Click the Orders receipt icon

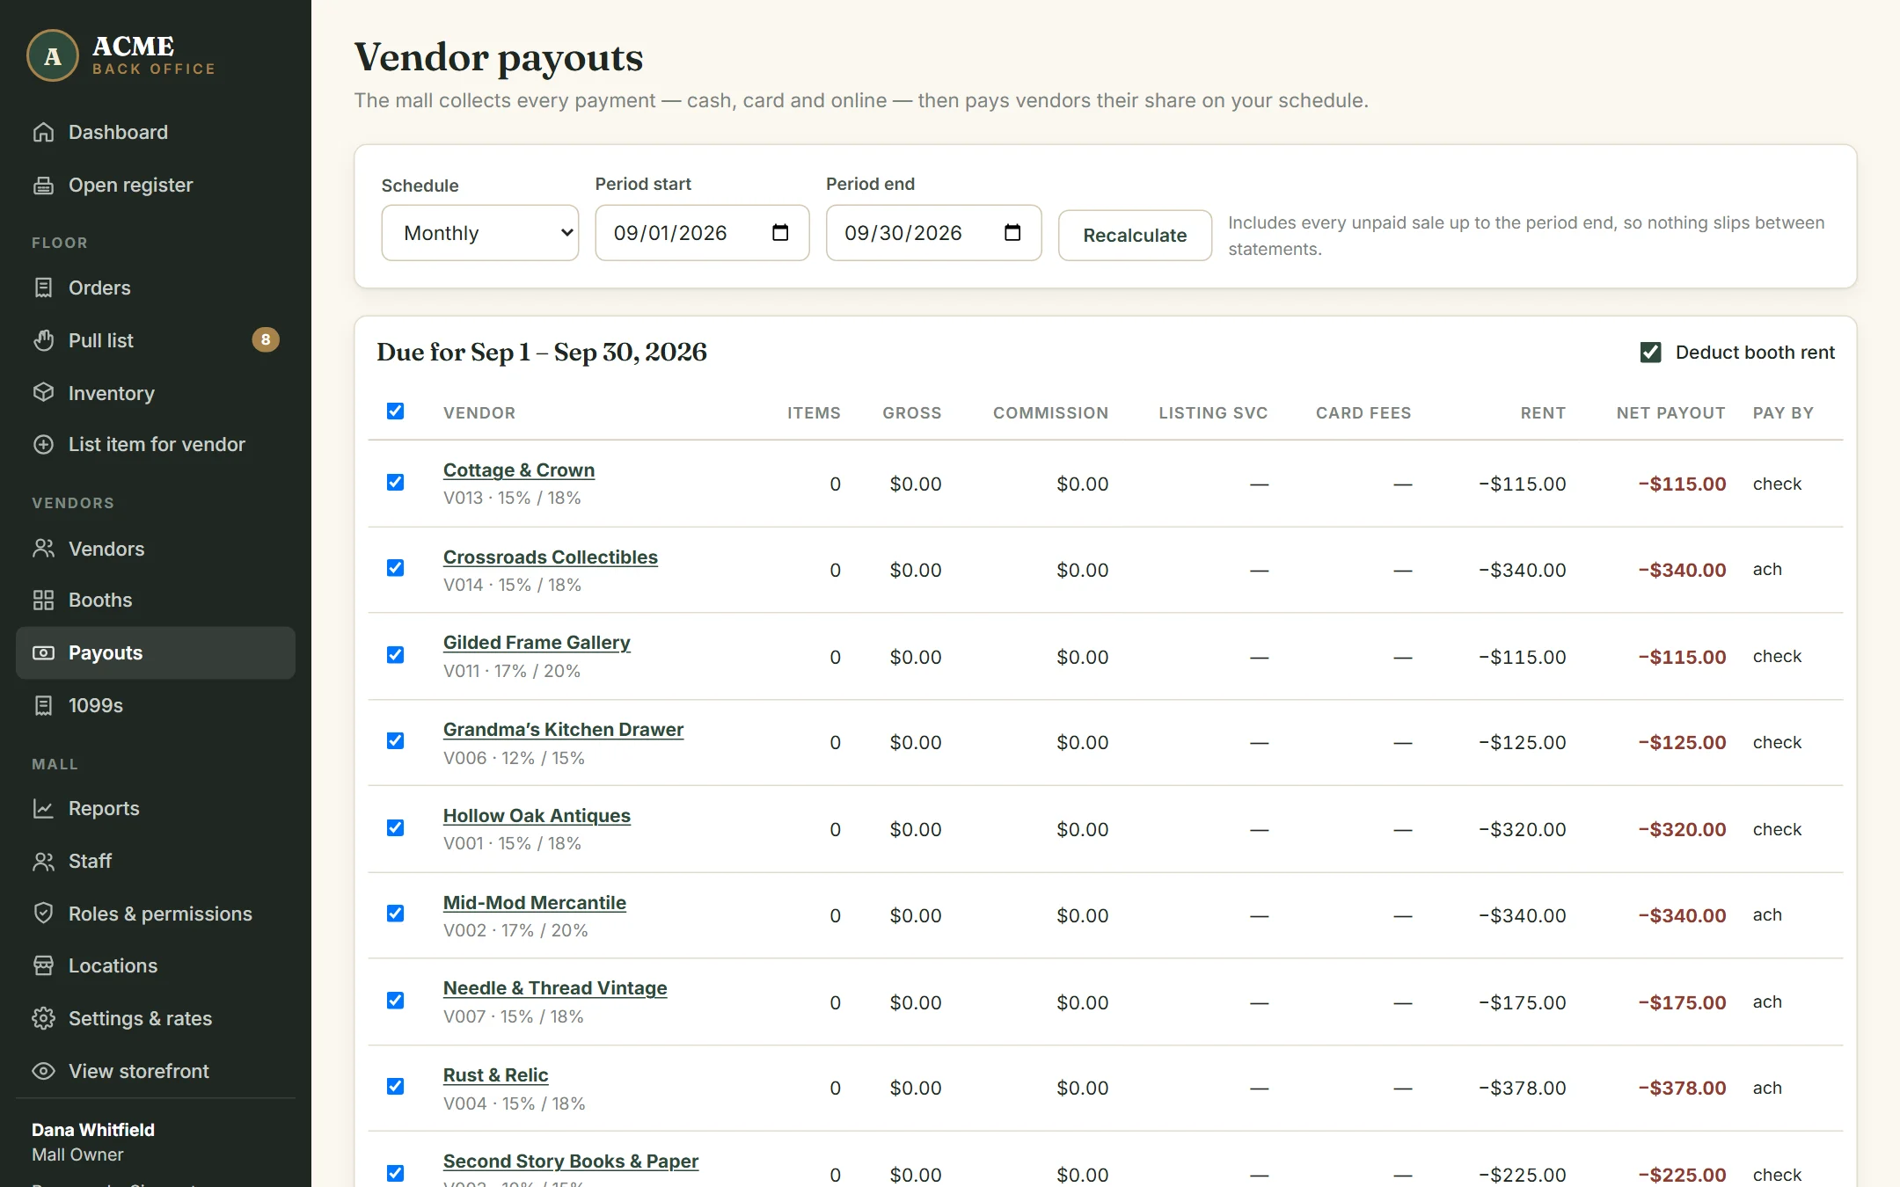coord(43,288)
